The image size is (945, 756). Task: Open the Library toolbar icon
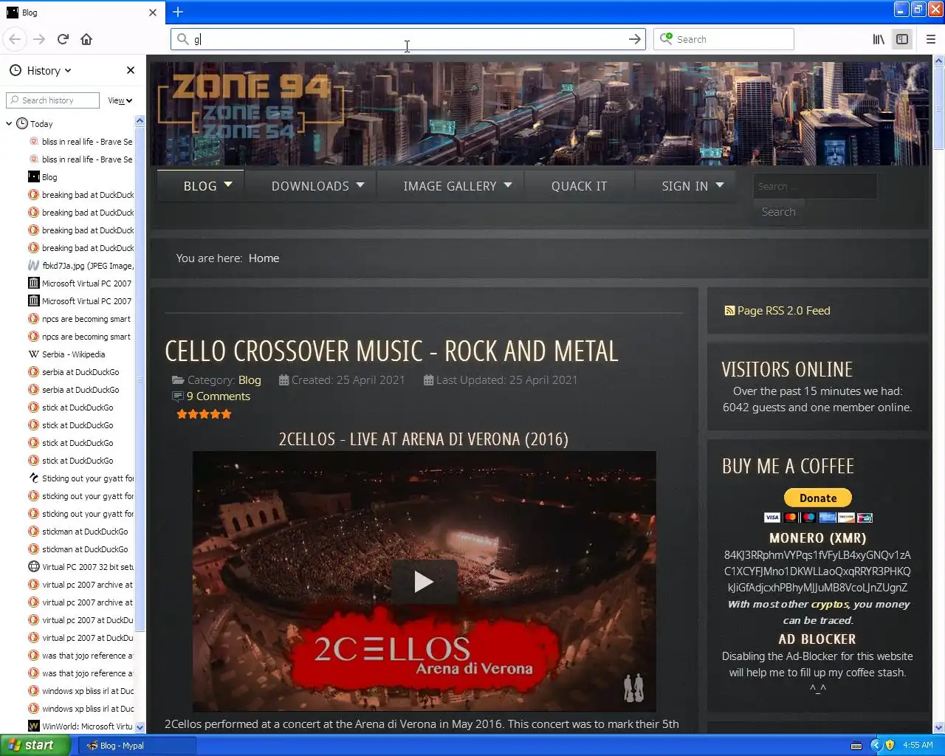point(879,39)
